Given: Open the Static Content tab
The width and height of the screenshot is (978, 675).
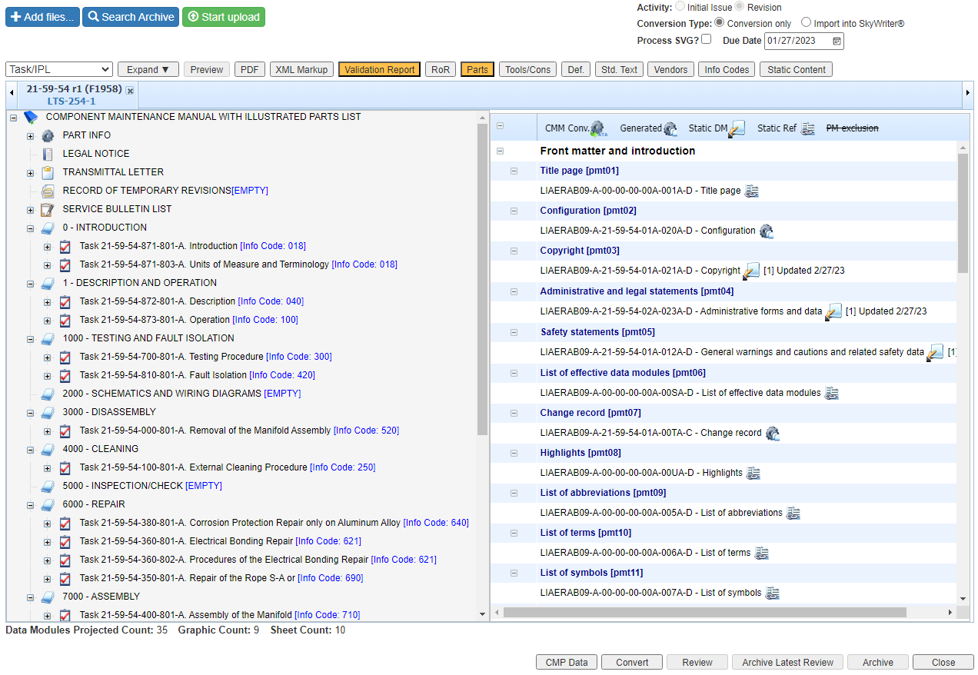Looking at the screenshot, I should (x=797, y=69).
